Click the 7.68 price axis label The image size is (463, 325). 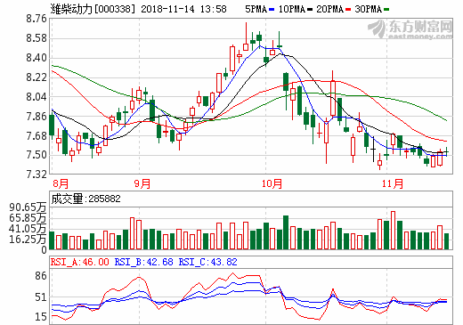click(x=37, y=136)
